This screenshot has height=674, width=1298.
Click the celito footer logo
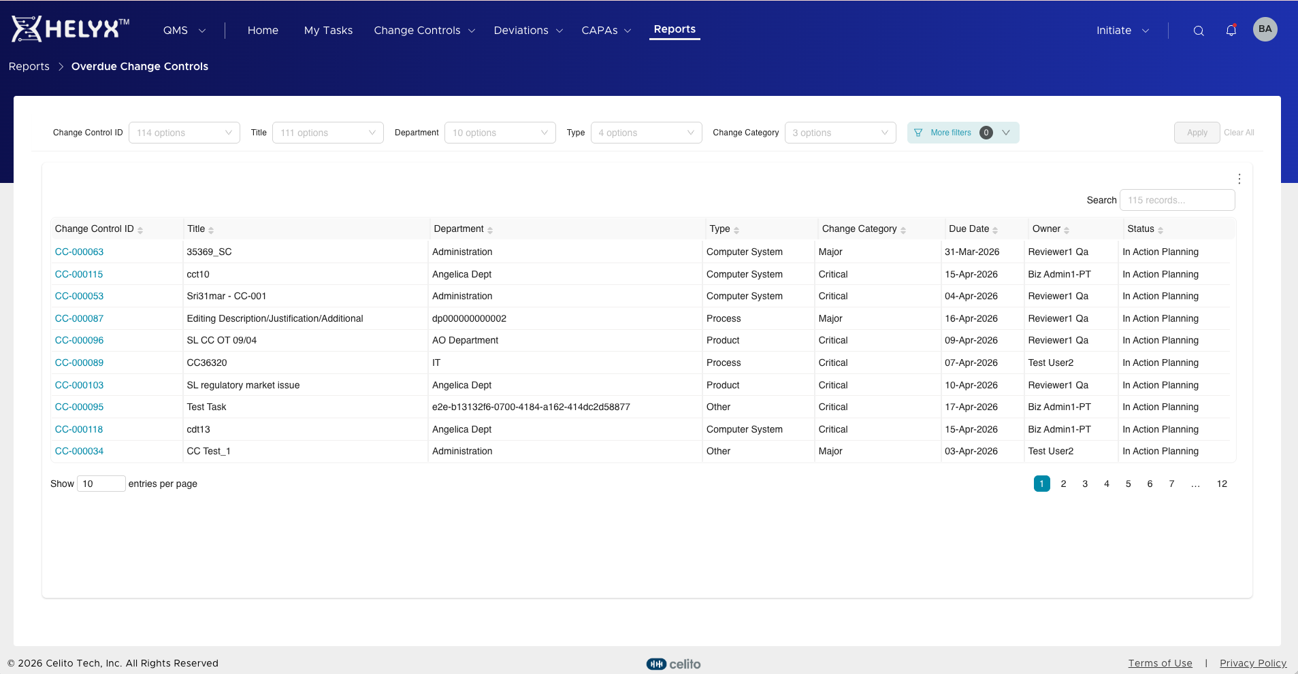(x=673, y=664)
